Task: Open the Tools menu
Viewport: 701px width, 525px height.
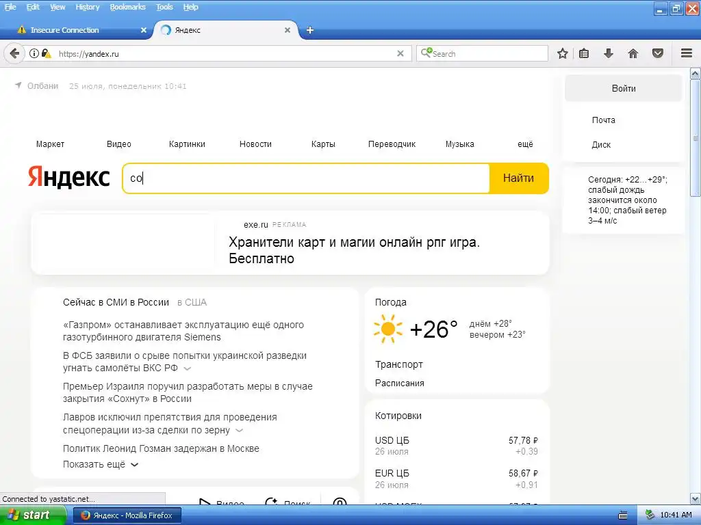Action: coord(164,7)
